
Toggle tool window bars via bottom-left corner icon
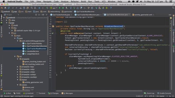(x=2, y=96)
